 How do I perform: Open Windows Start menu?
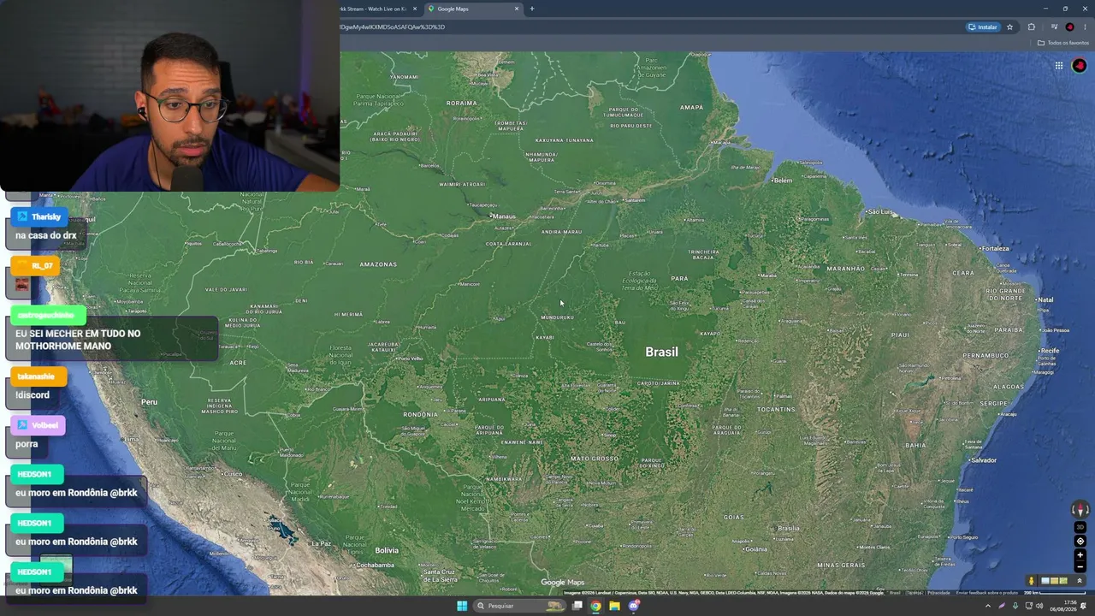click(462, 606)
